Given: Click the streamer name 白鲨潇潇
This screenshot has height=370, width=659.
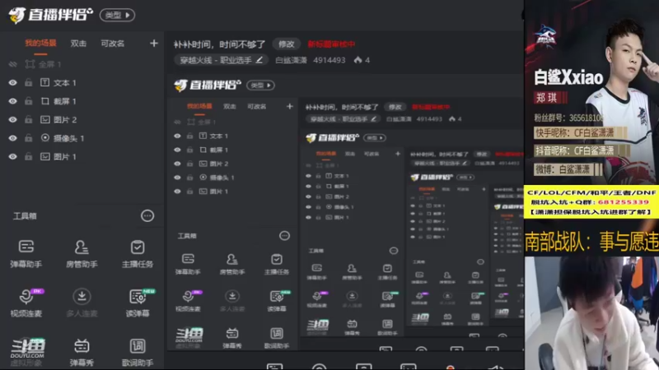Looking at the screenshot, I should point(291,60).
